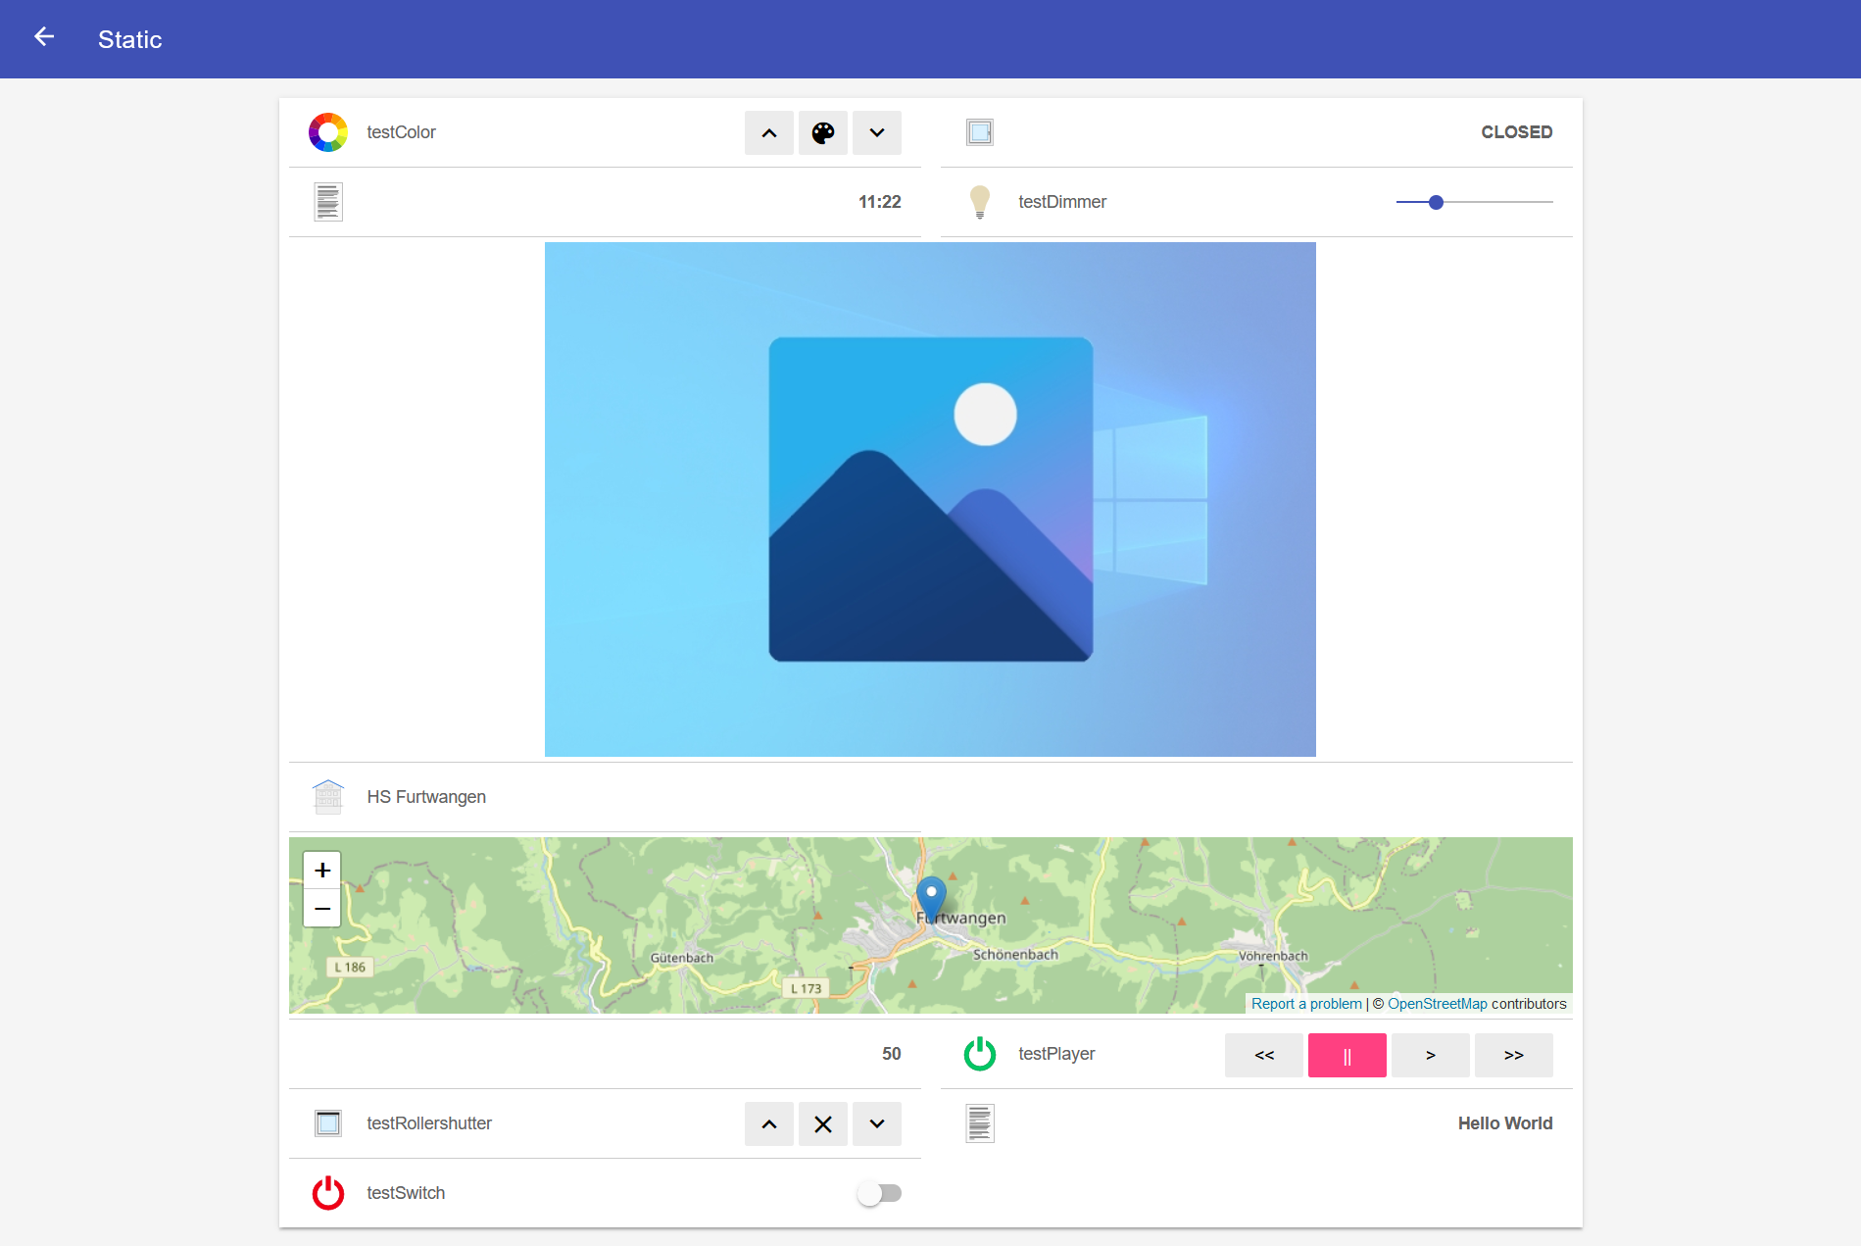Click the testPlayer label
1861x1246 pixels.
(1056, 1054)
